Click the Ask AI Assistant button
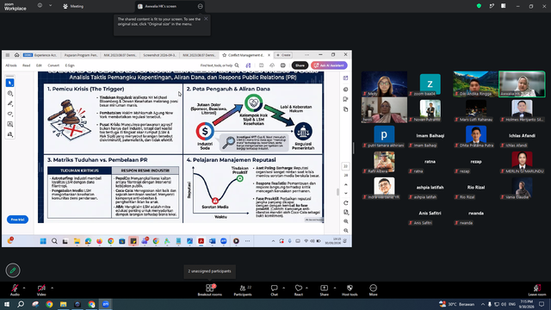The width and height of the screenshot is (551, 310). 329,65
